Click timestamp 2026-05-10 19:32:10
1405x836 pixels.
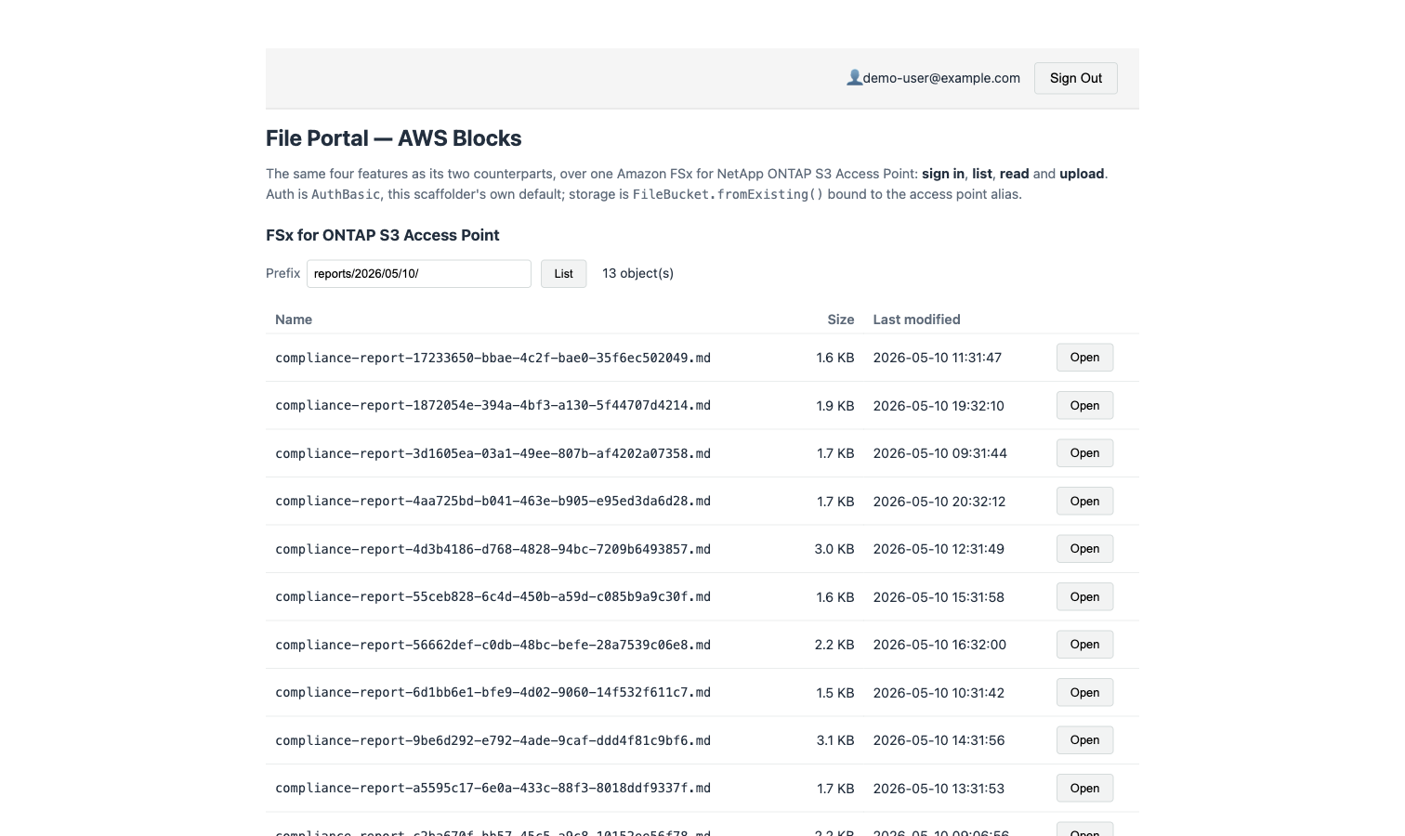point(939,405)
